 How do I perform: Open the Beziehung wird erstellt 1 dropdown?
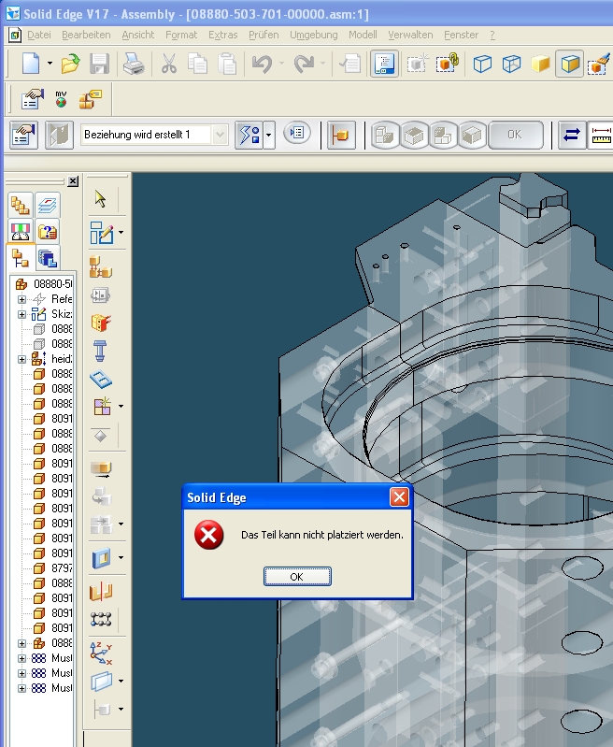tap(220, 135)
